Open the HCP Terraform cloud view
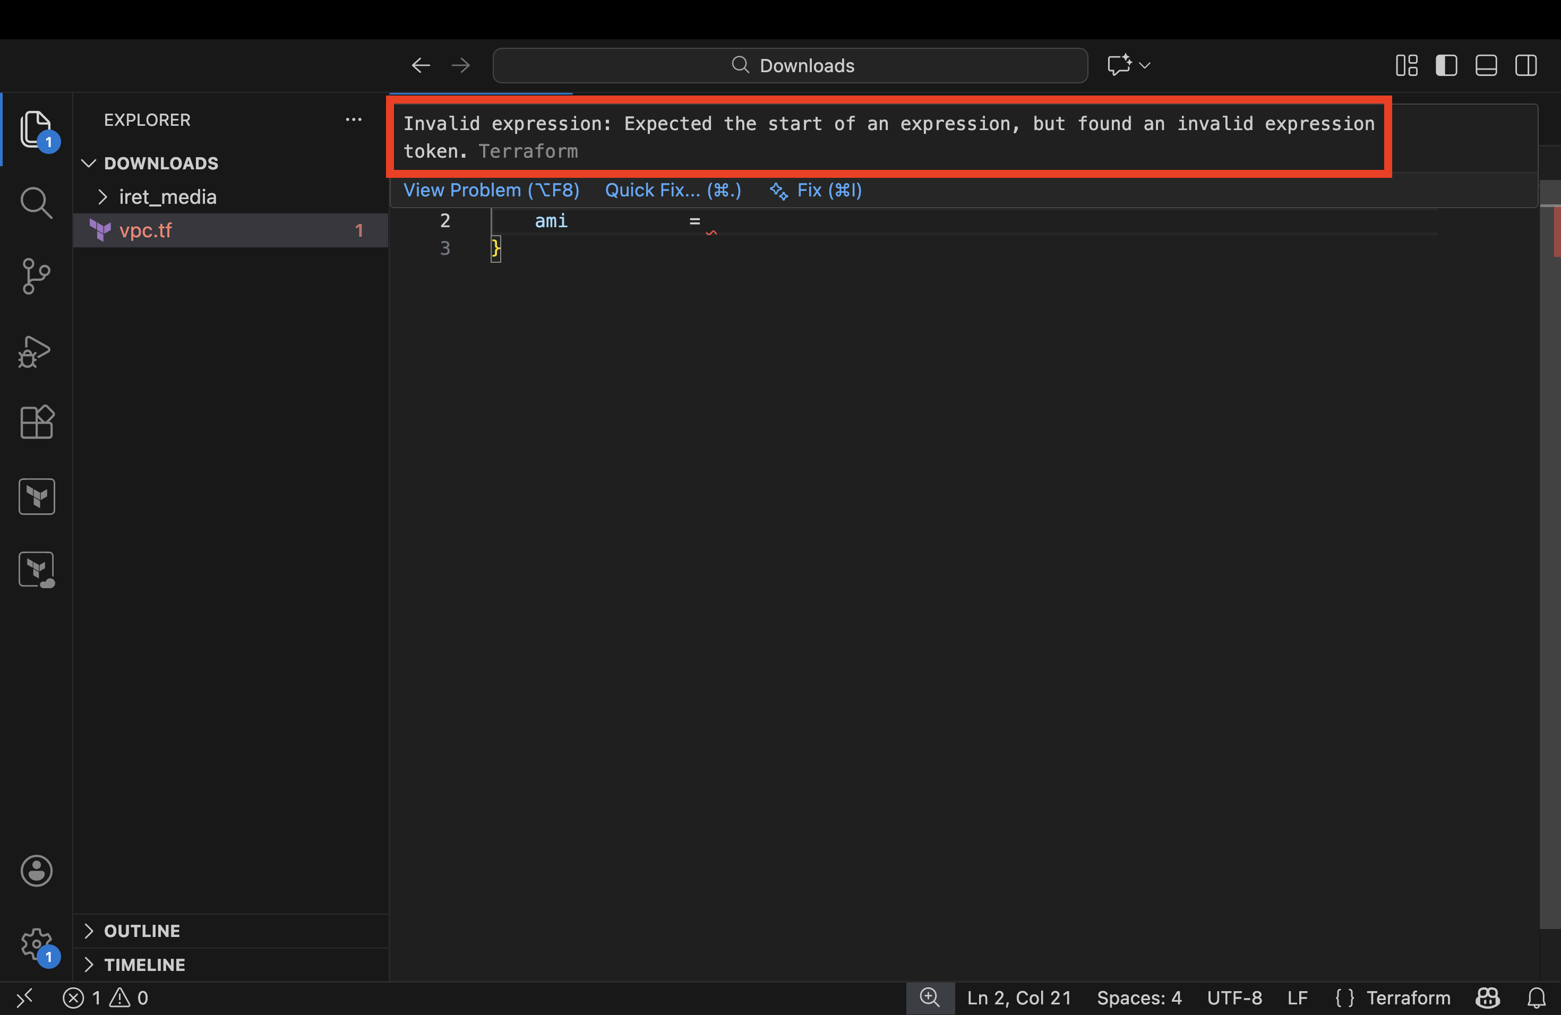Viewport: 1561px width, 1015px height. (x=36, y=569)
